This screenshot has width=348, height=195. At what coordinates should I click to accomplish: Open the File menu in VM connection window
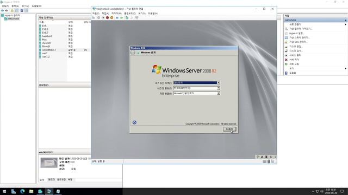pyautogui.click(x=96, y=14)
